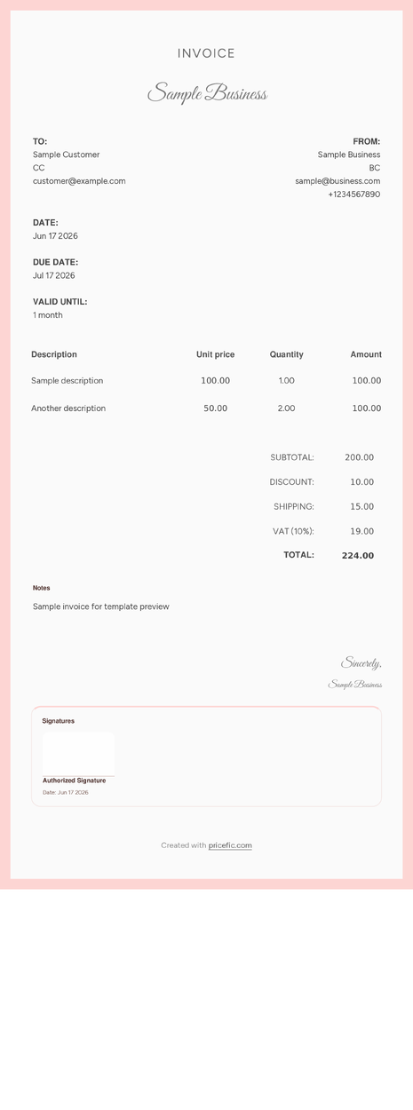This screenshot has width=413, height=1110.
Task: Click the customer@example.com email address
Action: click(x=79, y=181)
